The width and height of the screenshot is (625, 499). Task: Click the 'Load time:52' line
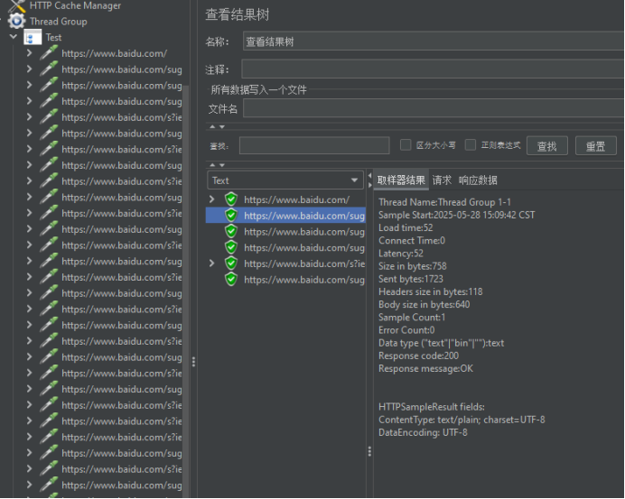pyautogui.click(x=406, y=227)
